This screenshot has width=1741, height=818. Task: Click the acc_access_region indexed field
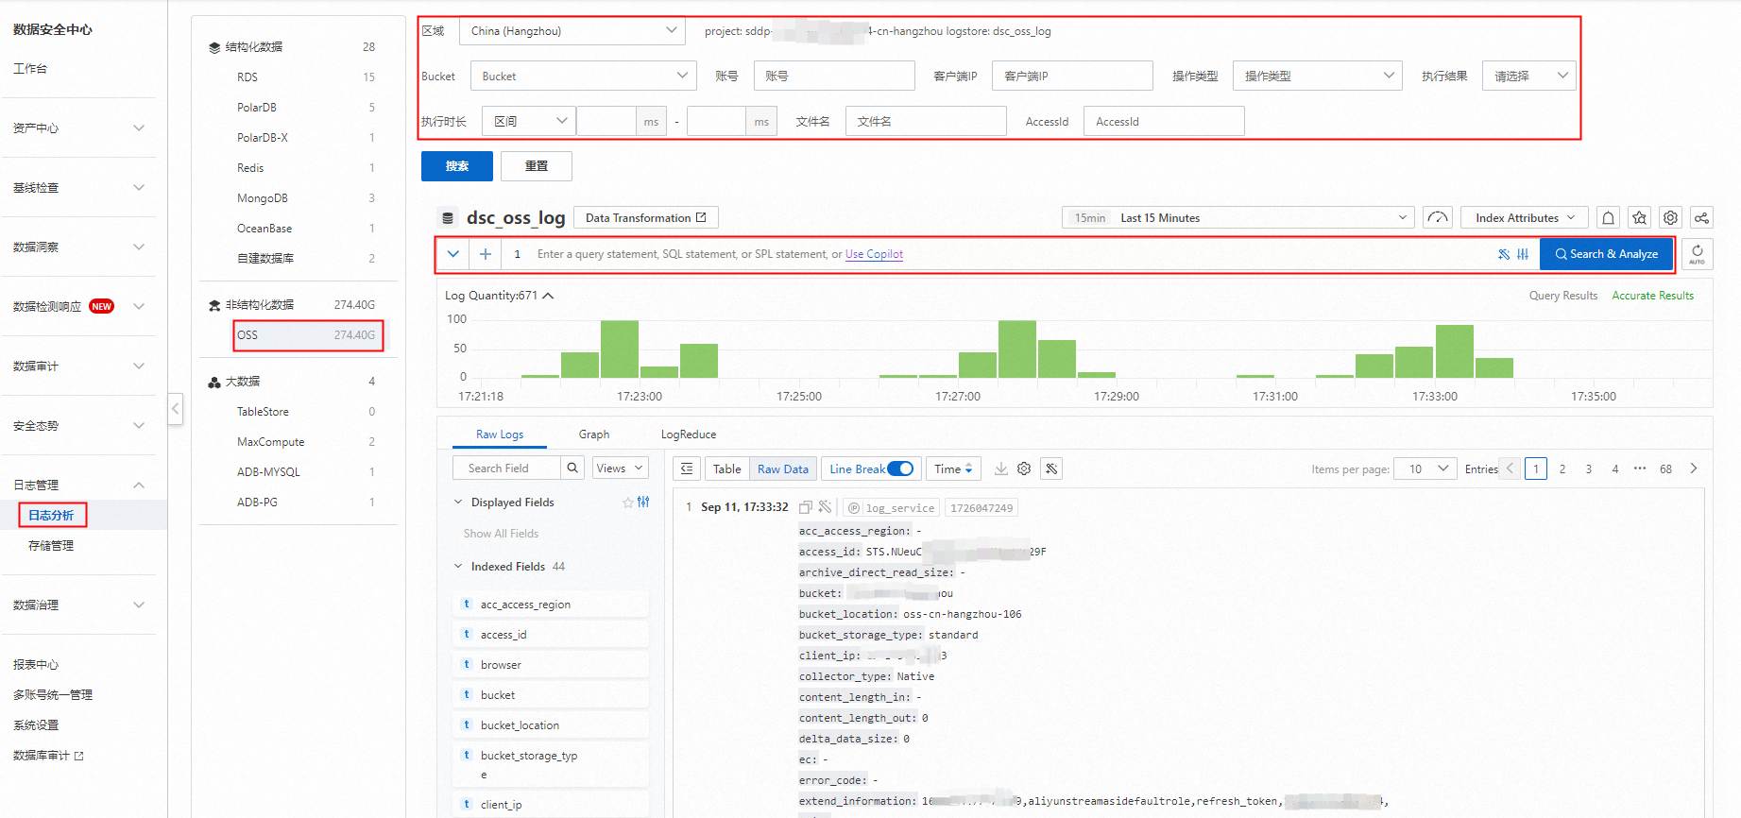coord(551,605)
